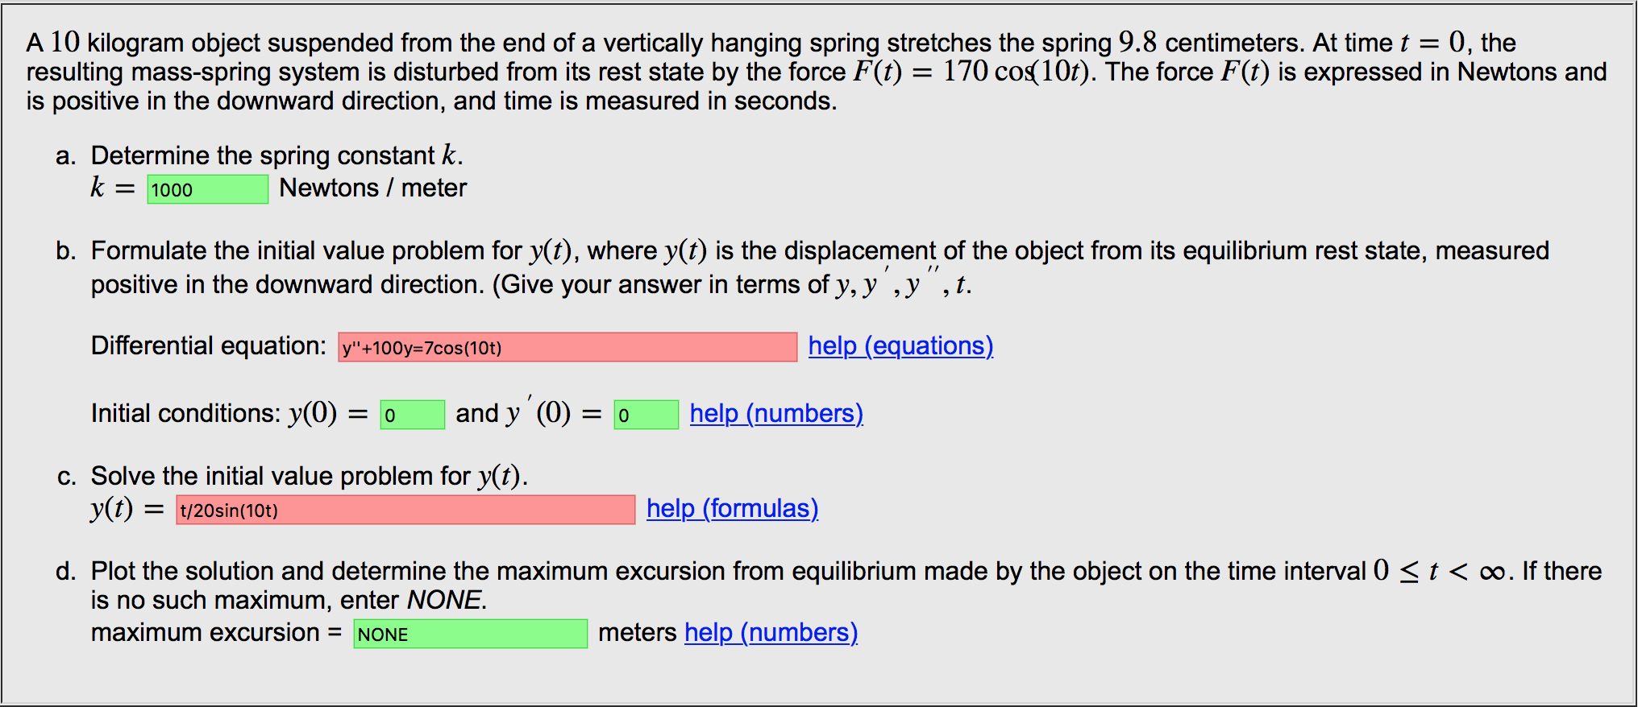Viewport: 1638px width, 707px height.
Task: Click 'Formulate the initial value problem' text
Action: tap(306, 250)
